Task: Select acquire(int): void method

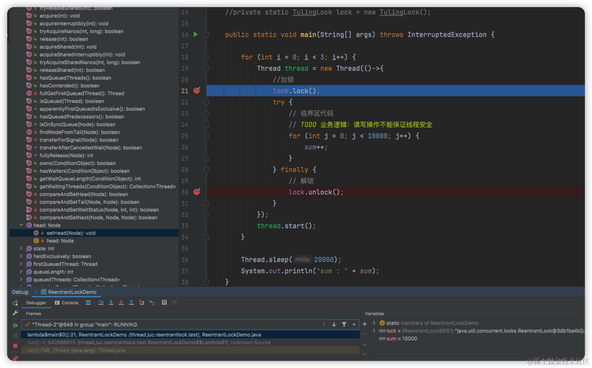Action: [x=59, y=16]
